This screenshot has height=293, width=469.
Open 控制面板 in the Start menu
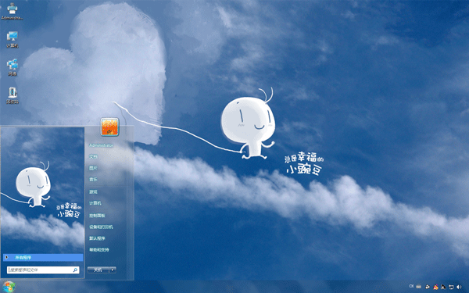[x=97, y=216]
